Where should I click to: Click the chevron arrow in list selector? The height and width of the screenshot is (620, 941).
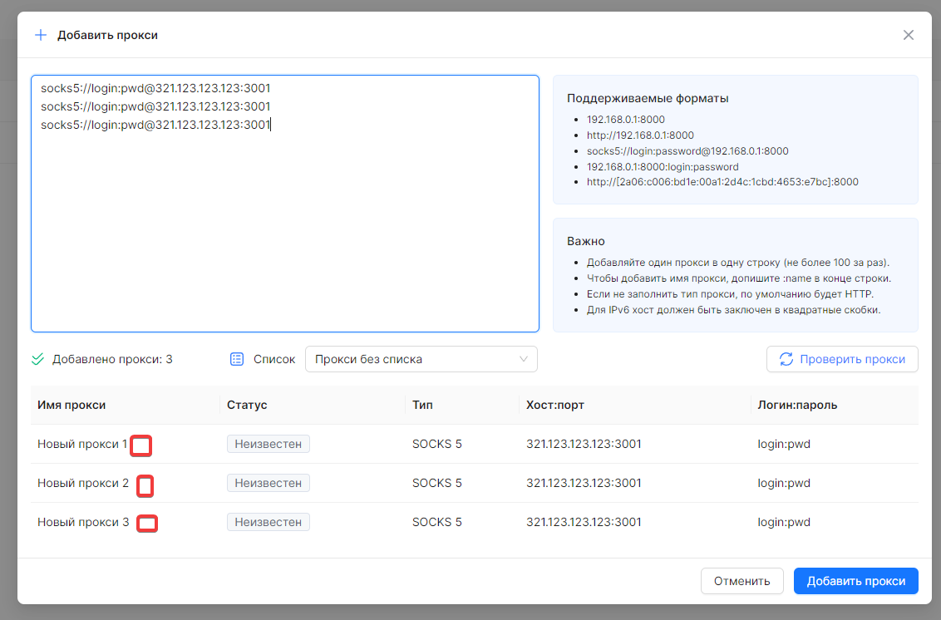click(x=524, y=359)
